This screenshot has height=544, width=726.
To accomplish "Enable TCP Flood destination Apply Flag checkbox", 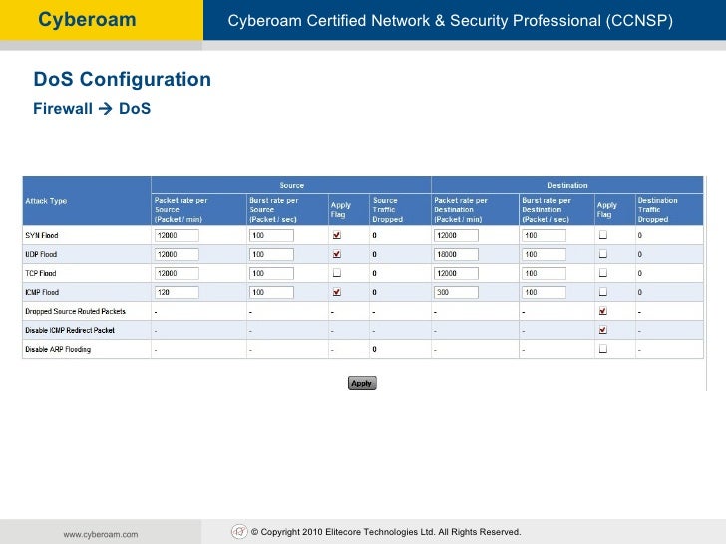I will [x=602, y=273].
